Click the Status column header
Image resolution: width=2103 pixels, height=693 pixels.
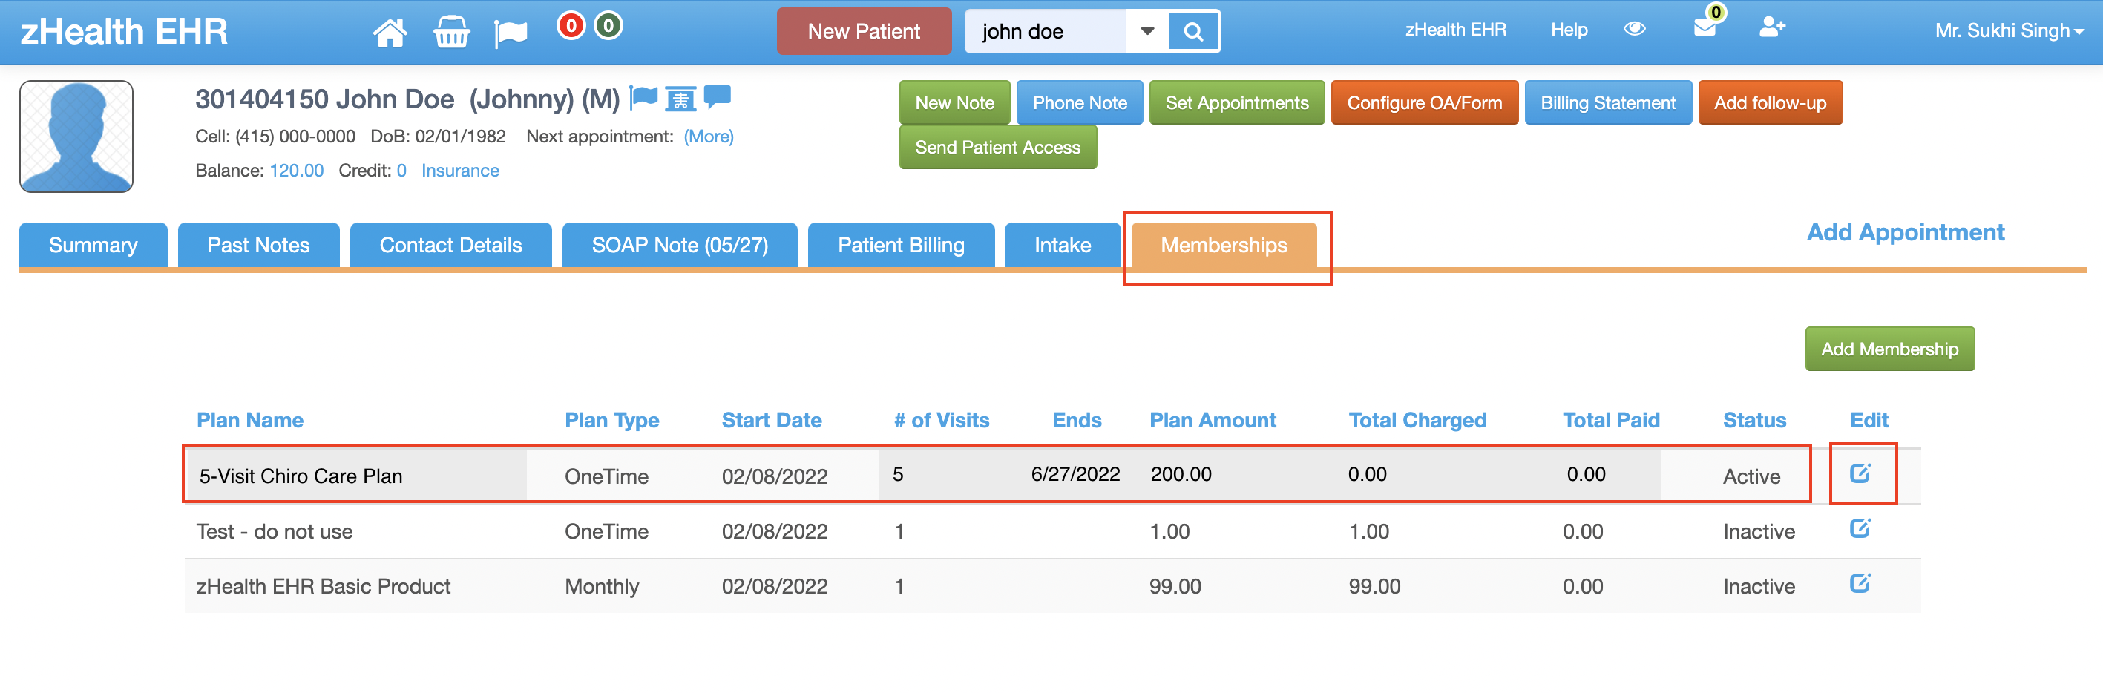pos(1753,419)
